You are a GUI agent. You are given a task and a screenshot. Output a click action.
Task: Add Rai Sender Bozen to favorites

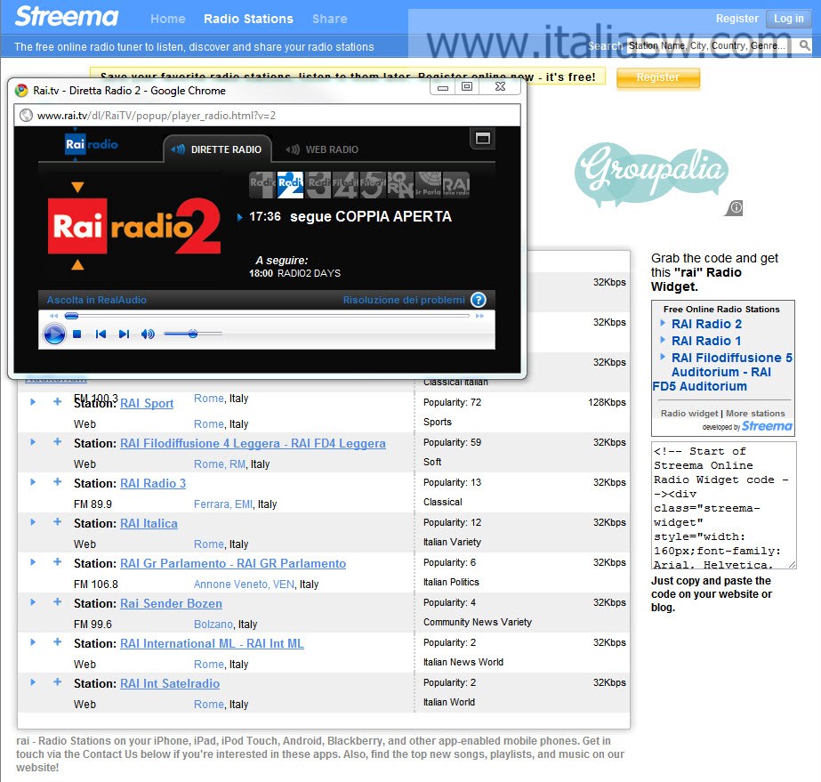(58, 602)
